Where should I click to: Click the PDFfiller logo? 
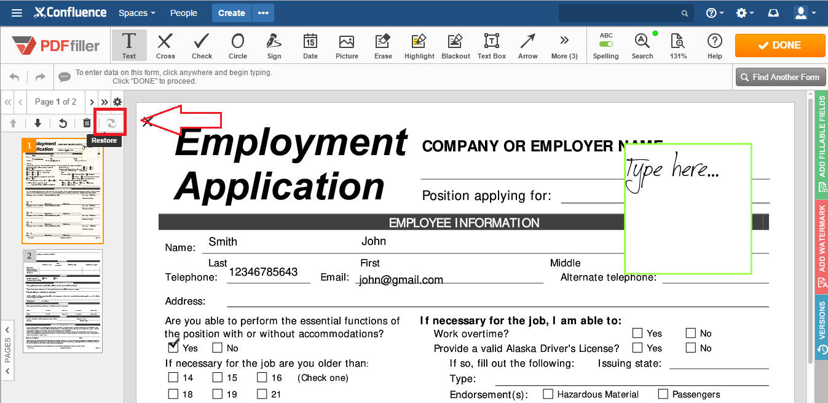coord(56,45)
